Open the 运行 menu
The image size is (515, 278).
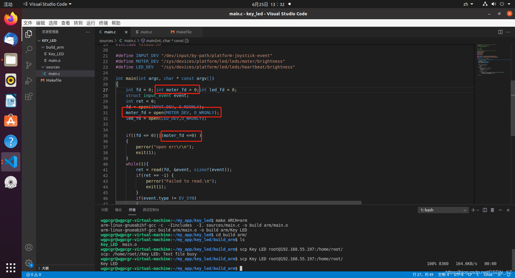91,23
